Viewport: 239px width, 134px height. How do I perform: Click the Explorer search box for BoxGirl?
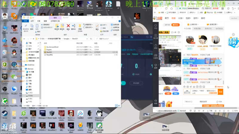click(107, 39)
